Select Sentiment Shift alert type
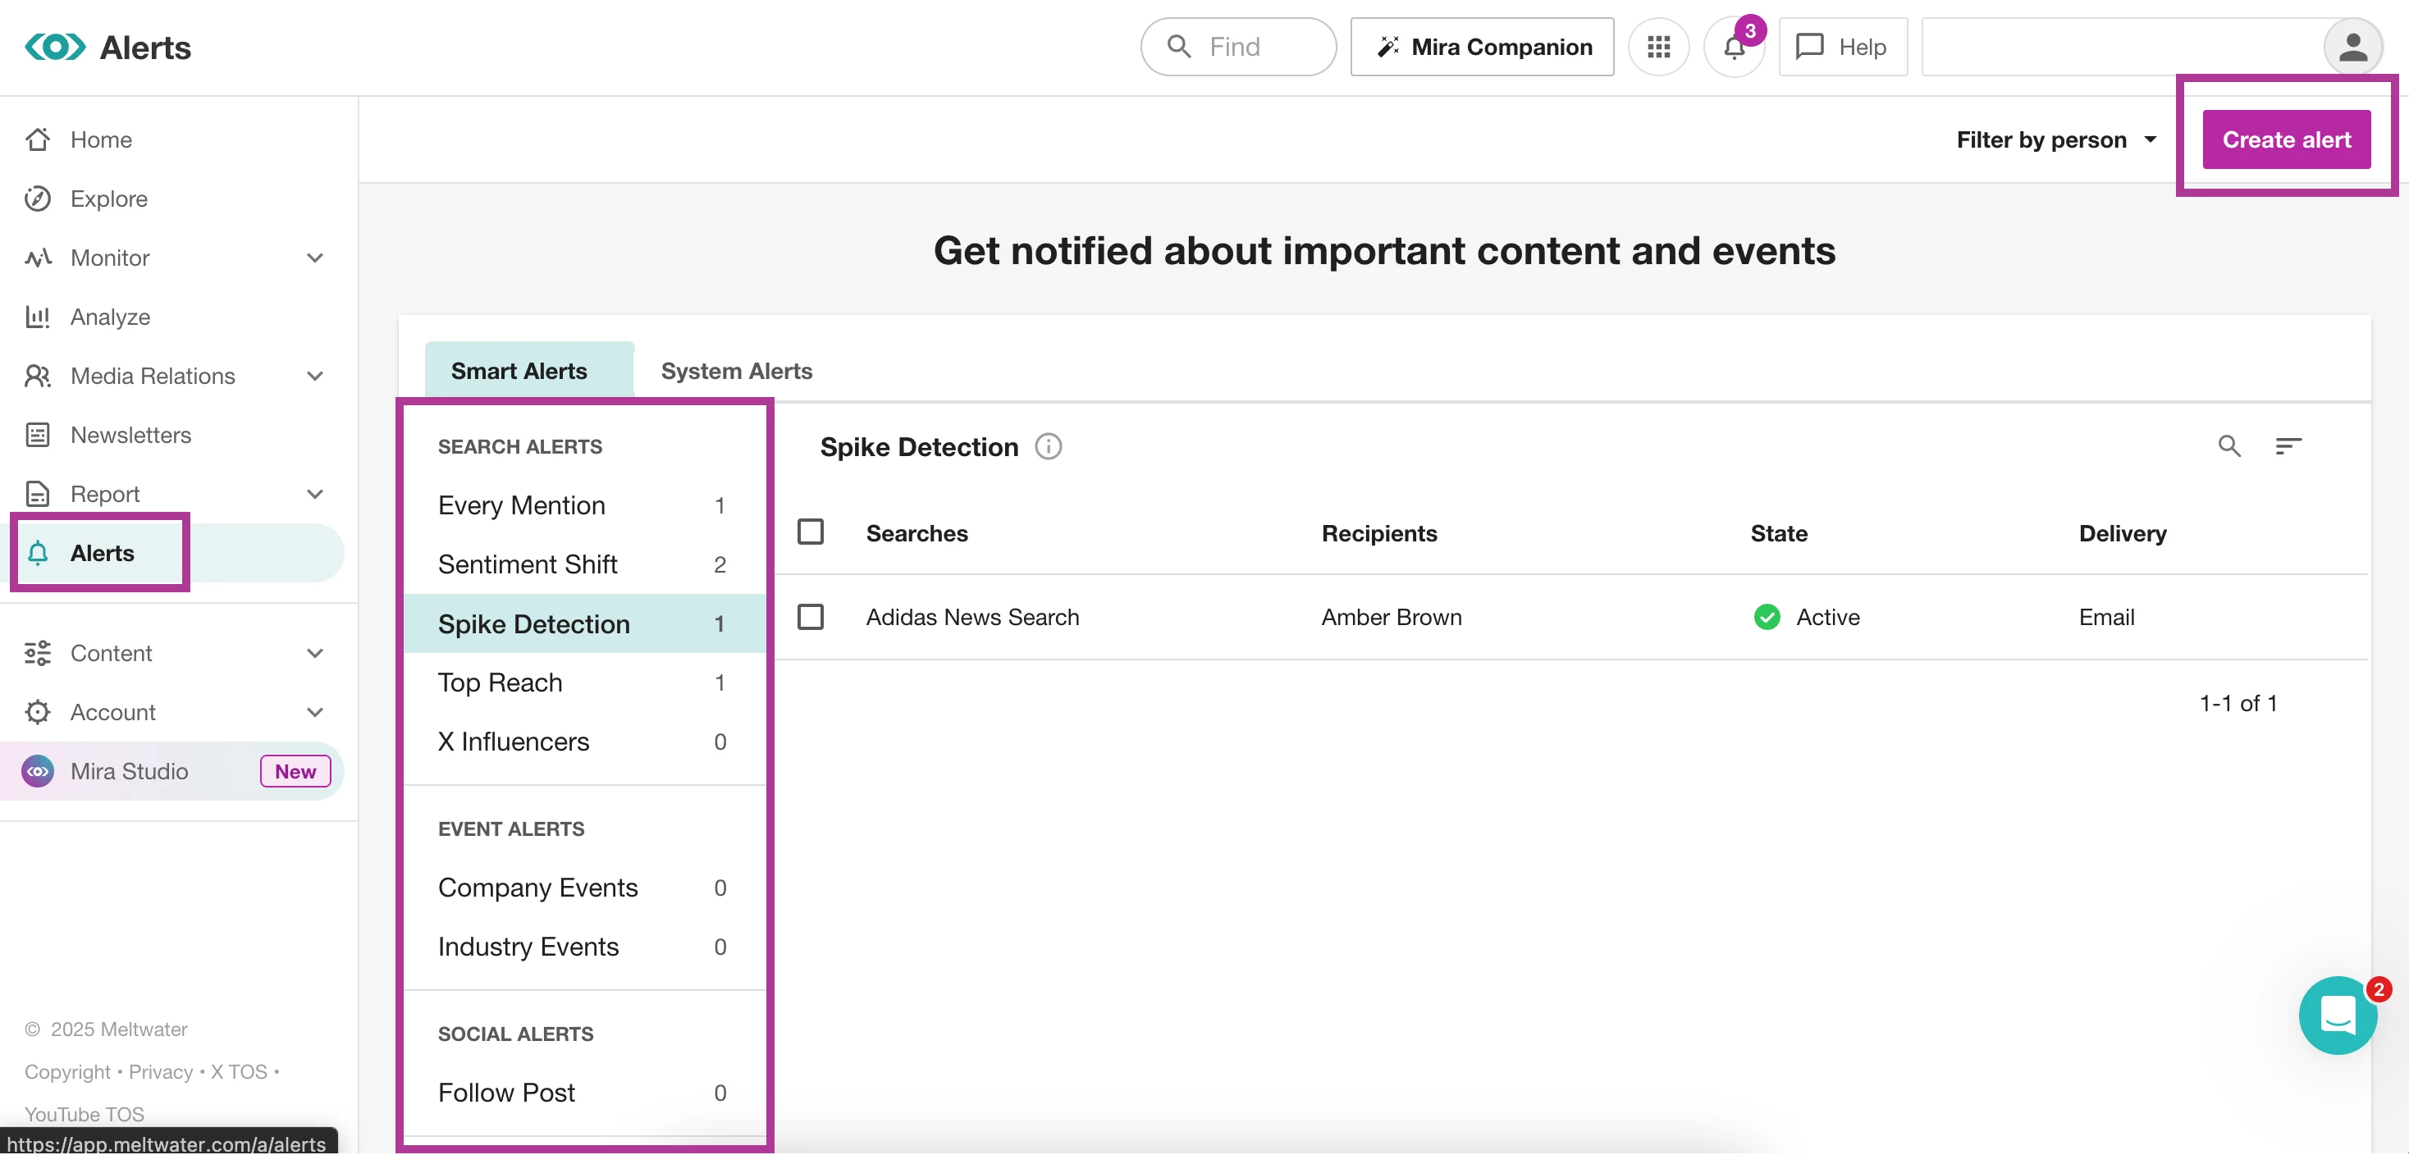 [528, 565]
